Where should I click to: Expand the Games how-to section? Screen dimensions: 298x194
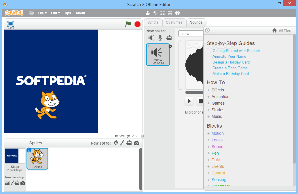(x=216, y=103)
